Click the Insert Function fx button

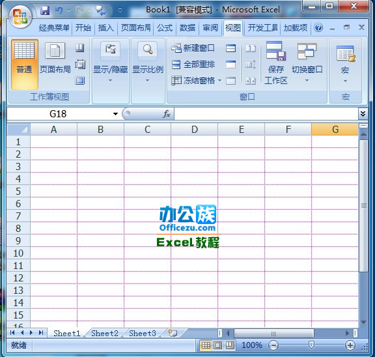point(167,113)
